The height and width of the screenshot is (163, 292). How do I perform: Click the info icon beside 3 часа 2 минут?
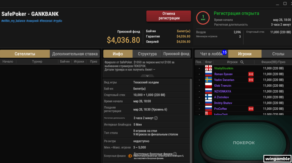[156, 118]
